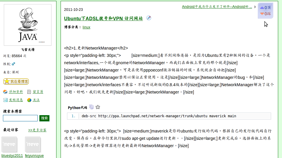
Task: Click the male gender icon
Action: (x=14, y=64)
